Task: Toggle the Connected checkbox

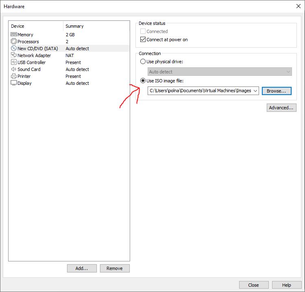Action: [143, 31]
